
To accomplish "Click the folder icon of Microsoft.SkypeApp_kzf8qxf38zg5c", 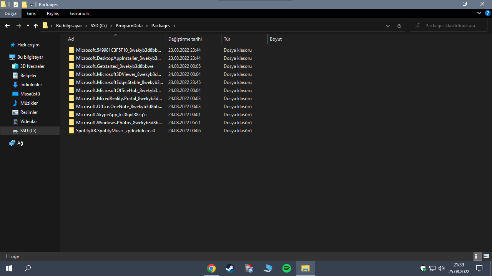I will pos(71,115).
